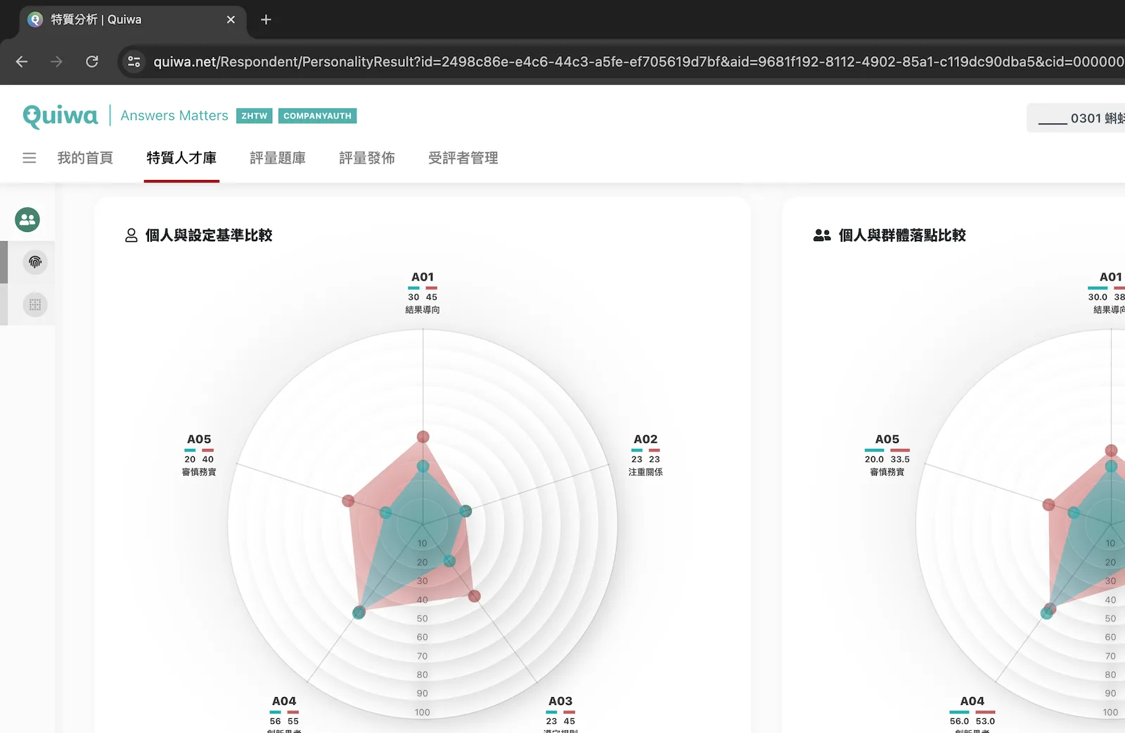Go to 我的首頁 tab

pos(85,158)
